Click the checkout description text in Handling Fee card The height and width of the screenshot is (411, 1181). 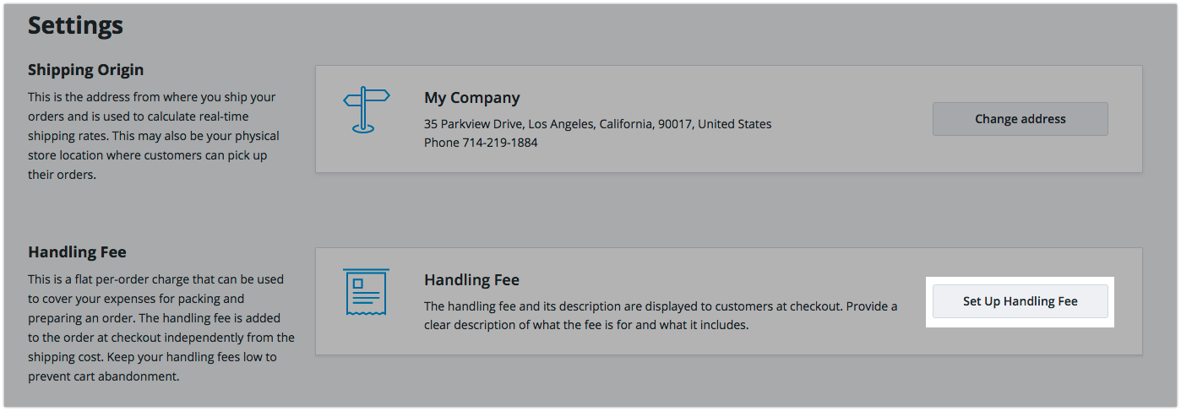660,315
